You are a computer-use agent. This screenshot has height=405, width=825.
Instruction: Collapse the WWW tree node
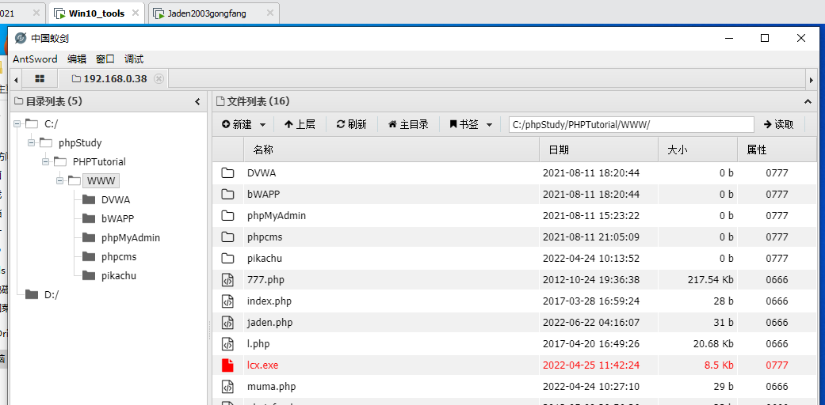click(59, 181)
